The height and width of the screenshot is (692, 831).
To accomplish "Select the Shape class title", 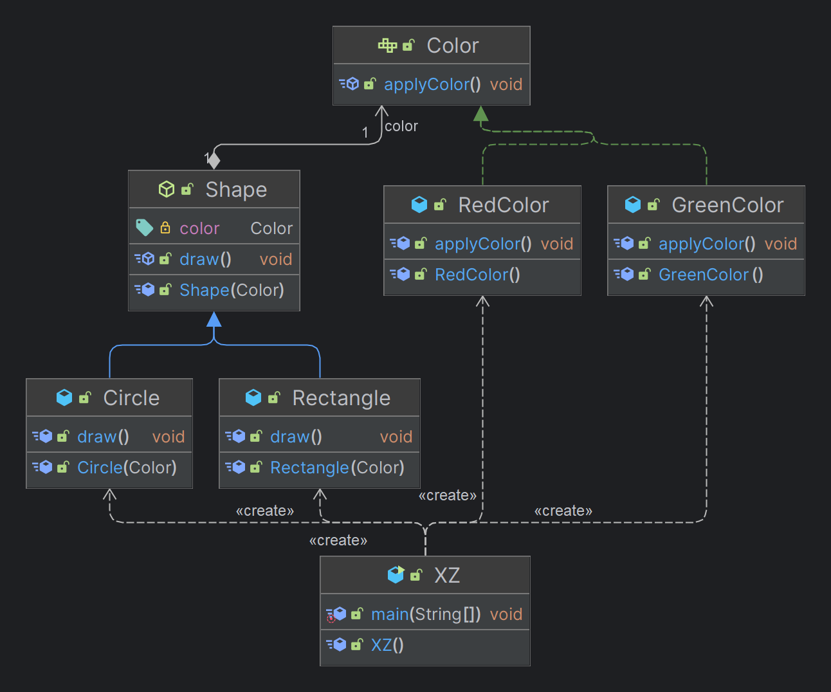I will (236, 190).
